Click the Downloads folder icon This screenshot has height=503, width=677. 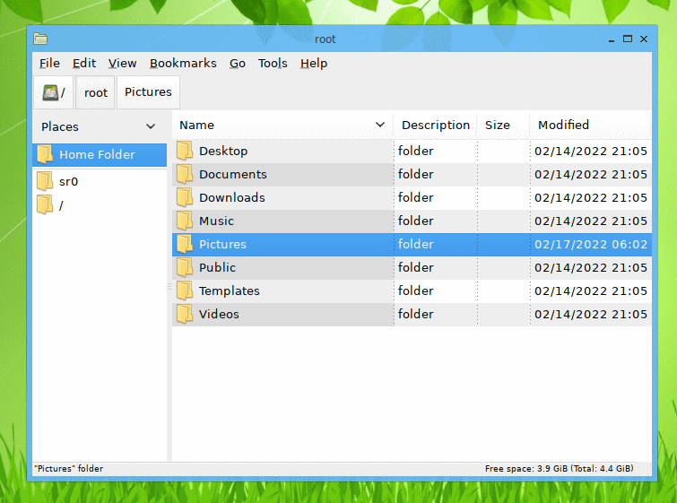pos(185,197)
